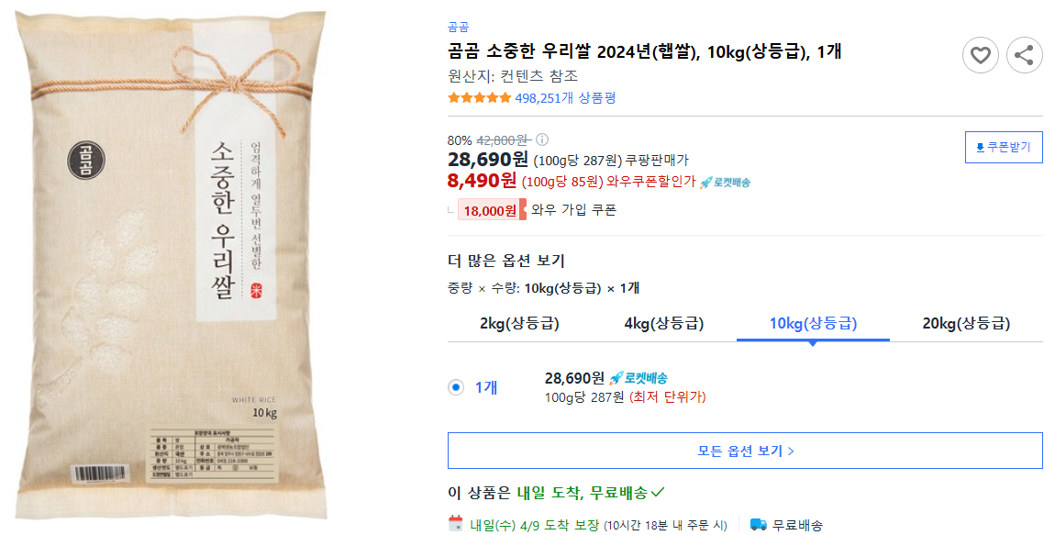Click the 쿠폰받기 button

point(1003,147)
